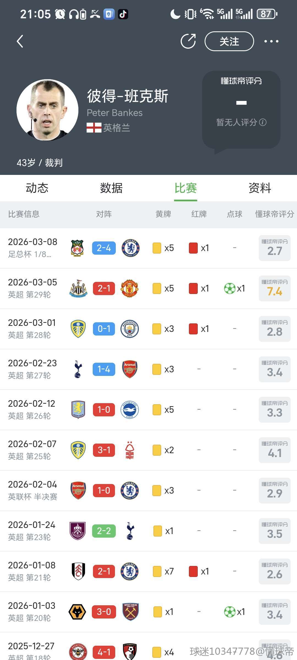The width and height of the screenshot is (297, 660).
Task: Tap the share icon in header
Action: [x=188, y=41]
